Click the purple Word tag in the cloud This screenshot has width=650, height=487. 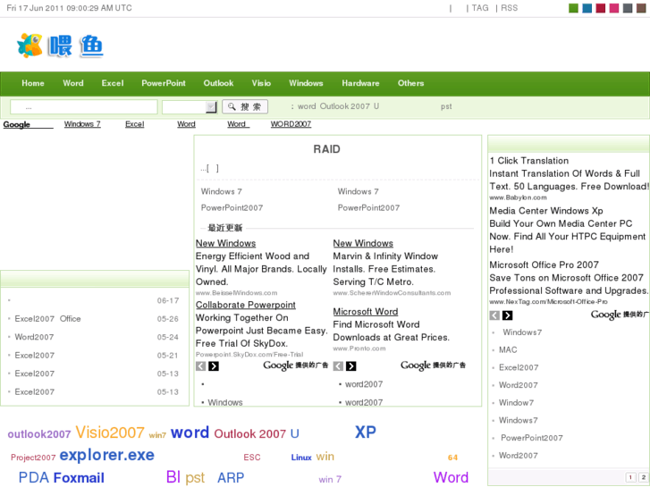pos(451,477)
